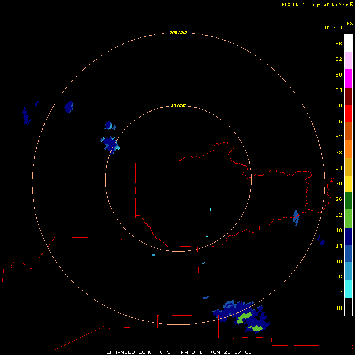Click the '34' legend value
355x355 pixels.
(x=339, y=168)
